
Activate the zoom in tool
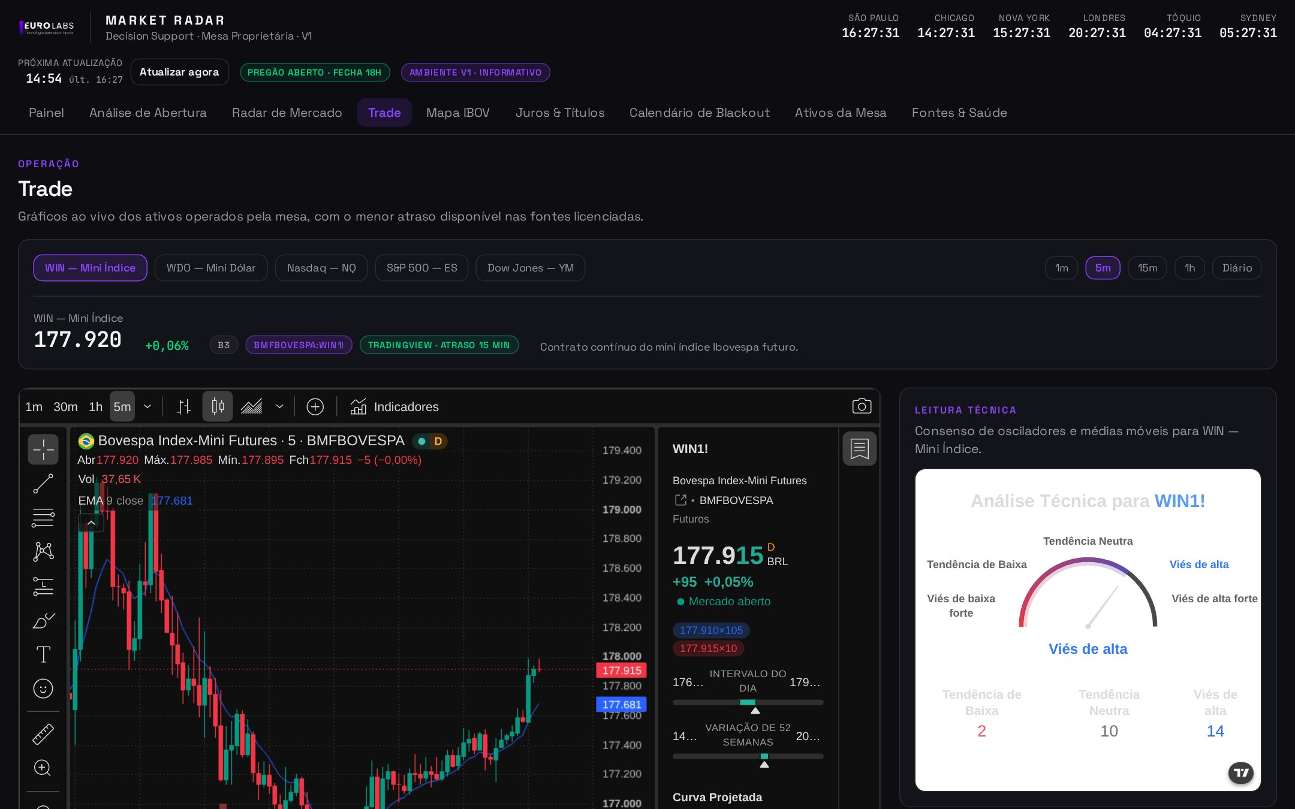pos(43,768)
